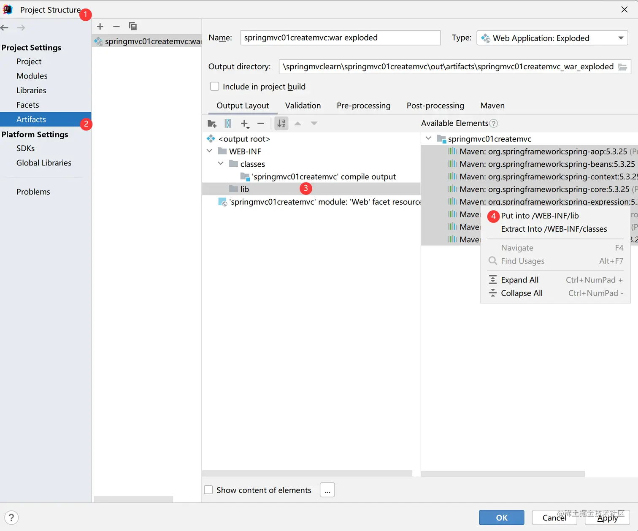Viewport: 638px width, 531px height.
Task: Remove the selected artifact with minus icon
Action: (116, 27)
